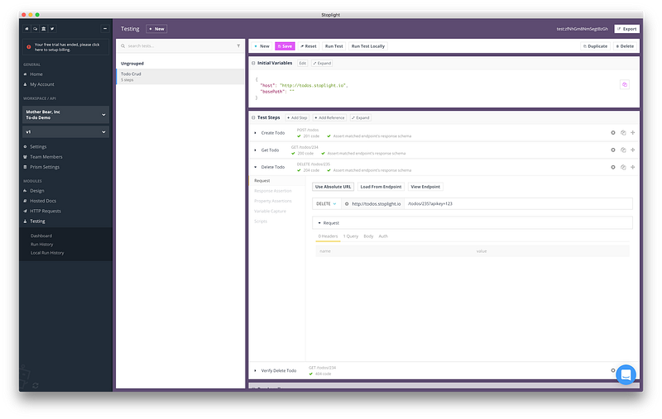The image size is (662, 419).
Task: Switch to the 1 Query tab
Action: (x=350, y=236)
